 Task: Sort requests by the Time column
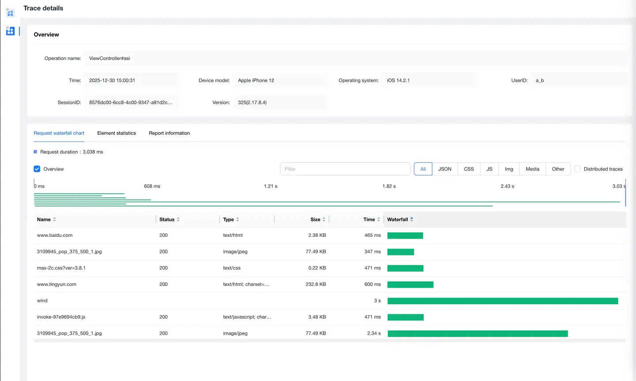[x=379, y=220]
